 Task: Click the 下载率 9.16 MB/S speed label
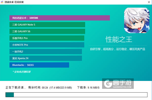pos(88,88)
